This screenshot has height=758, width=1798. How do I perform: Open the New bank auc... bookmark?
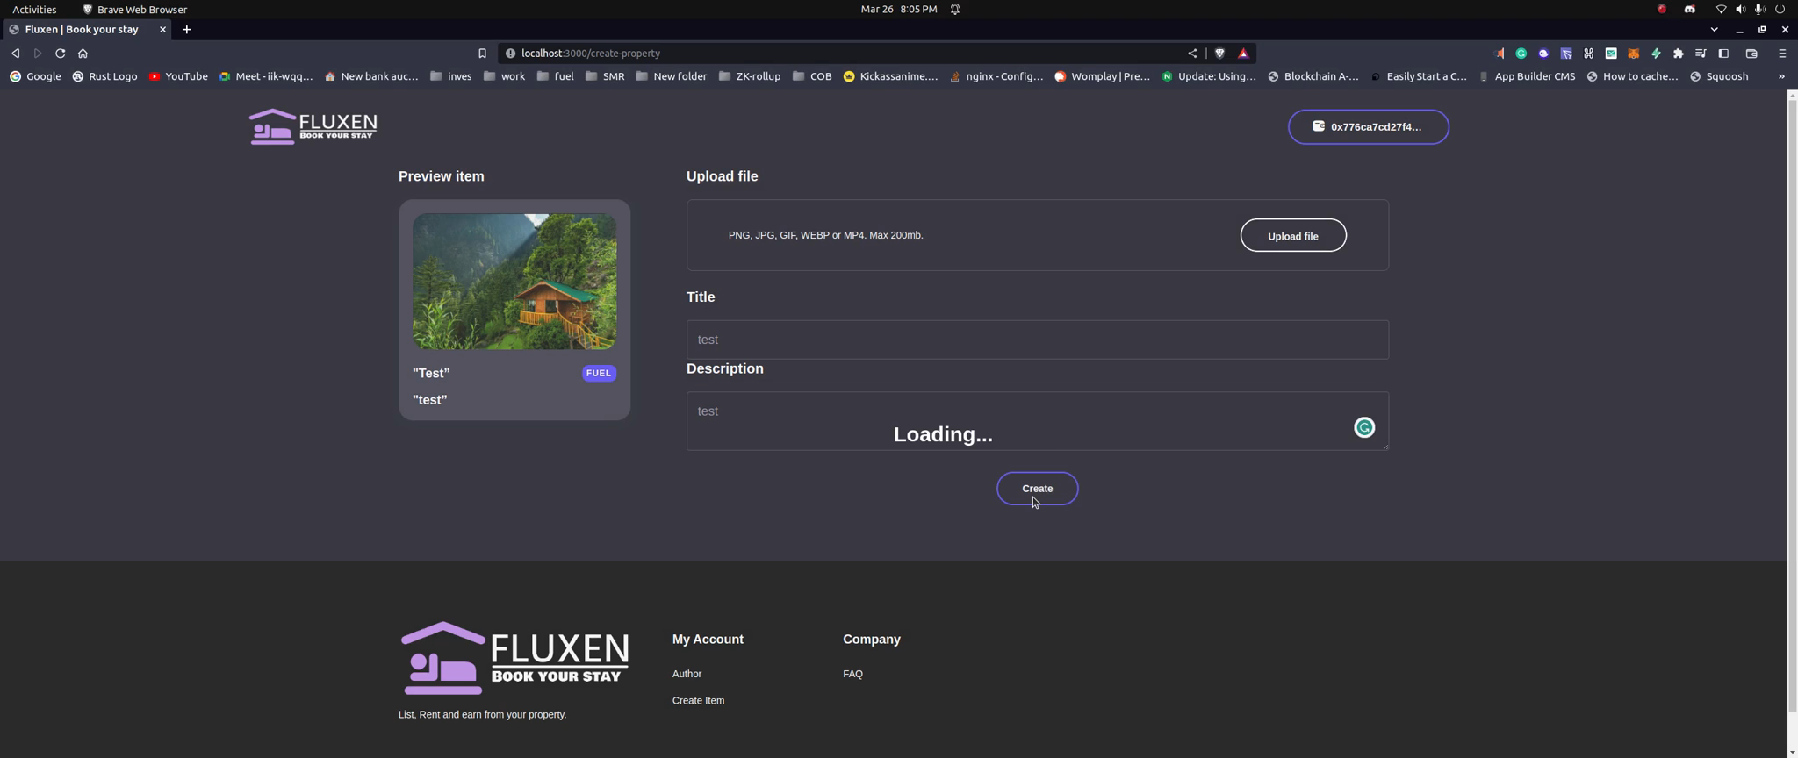click(370, 76)
